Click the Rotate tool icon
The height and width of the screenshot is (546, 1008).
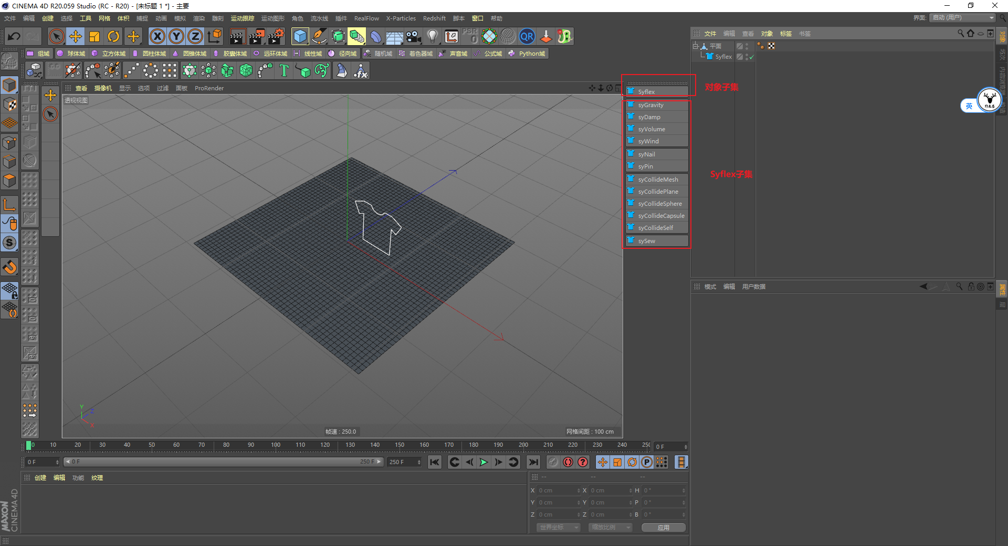pyautogui.click(x=113, y=36)
